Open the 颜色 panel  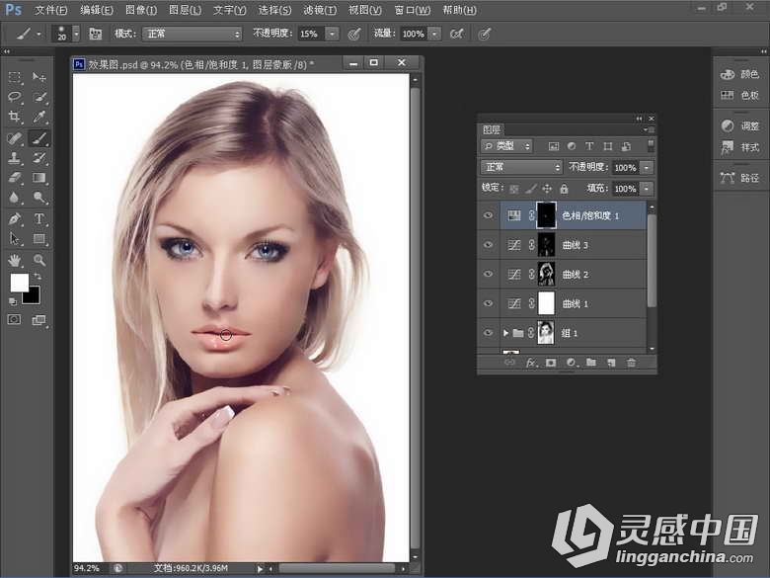tap(740, 74)
